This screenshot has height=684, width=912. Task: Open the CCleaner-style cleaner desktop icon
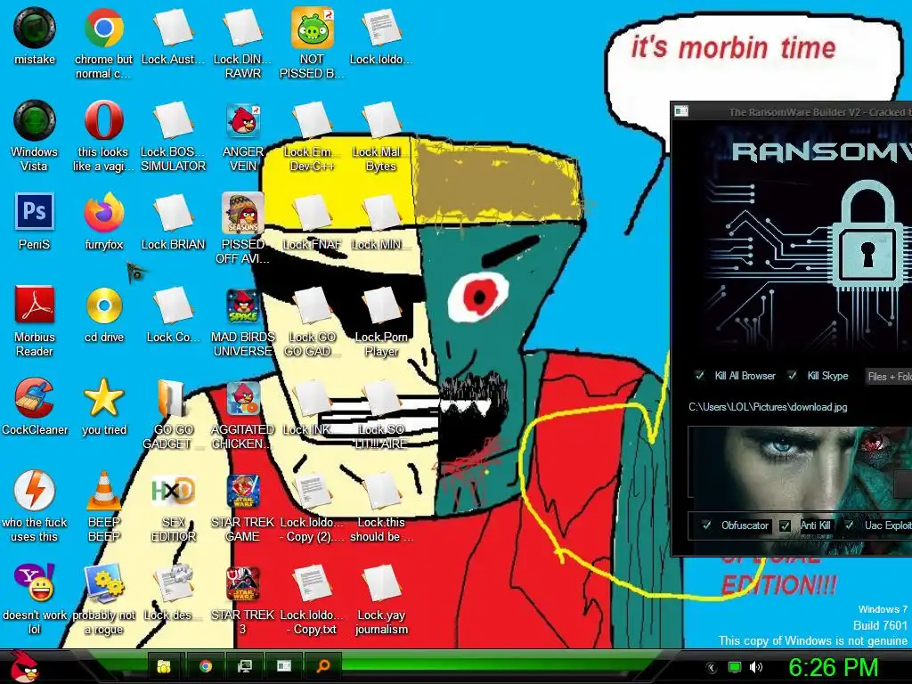35,398
